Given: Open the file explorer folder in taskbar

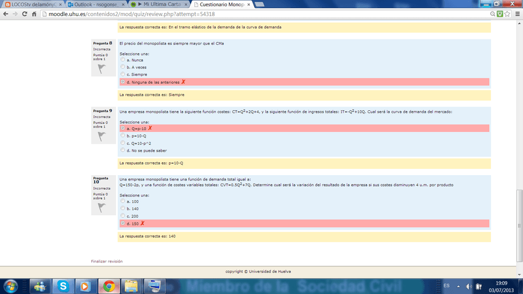Looking at the screenshot, I should tap(131, 287).
